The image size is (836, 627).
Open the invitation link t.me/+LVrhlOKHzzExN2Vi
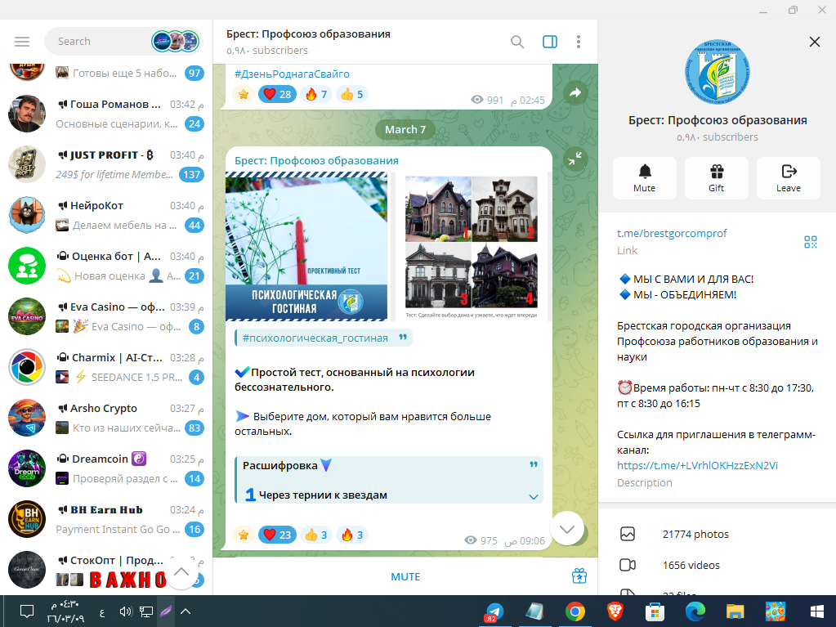697,465
